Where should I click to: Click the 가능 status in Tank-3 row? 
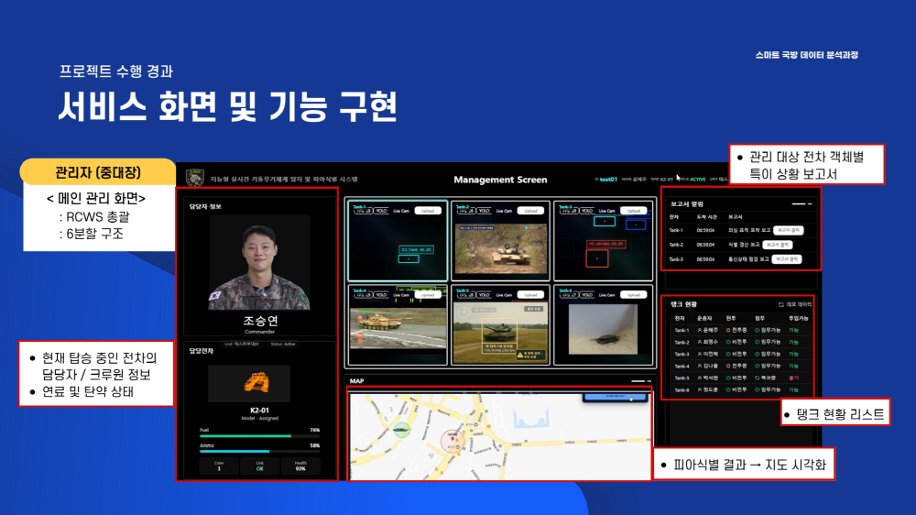click(x=793, y=355)
